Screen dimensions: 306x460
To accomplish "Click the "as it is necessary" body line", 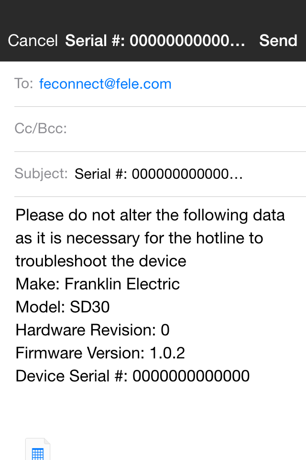I will coord(139,238).
